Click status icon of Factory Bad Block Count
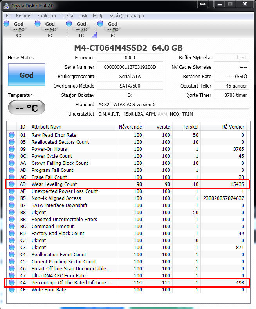Image resolution: width=256 pixels, height=309 pixels. coord(12,233)
